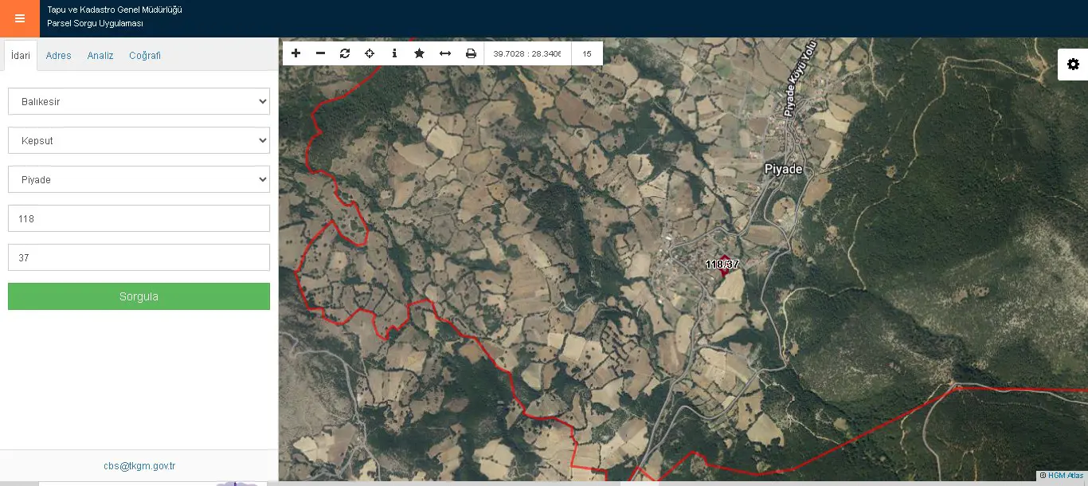
Task: Zoom in with the plus icon
Action: click(295, 53)
